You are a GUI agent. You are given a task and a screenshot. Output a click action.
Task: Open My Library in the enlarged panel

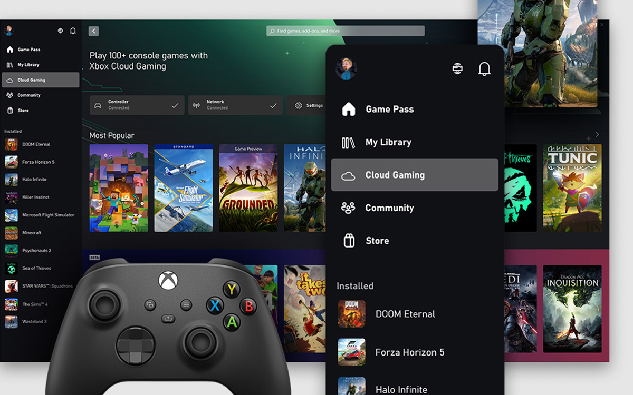415,142
